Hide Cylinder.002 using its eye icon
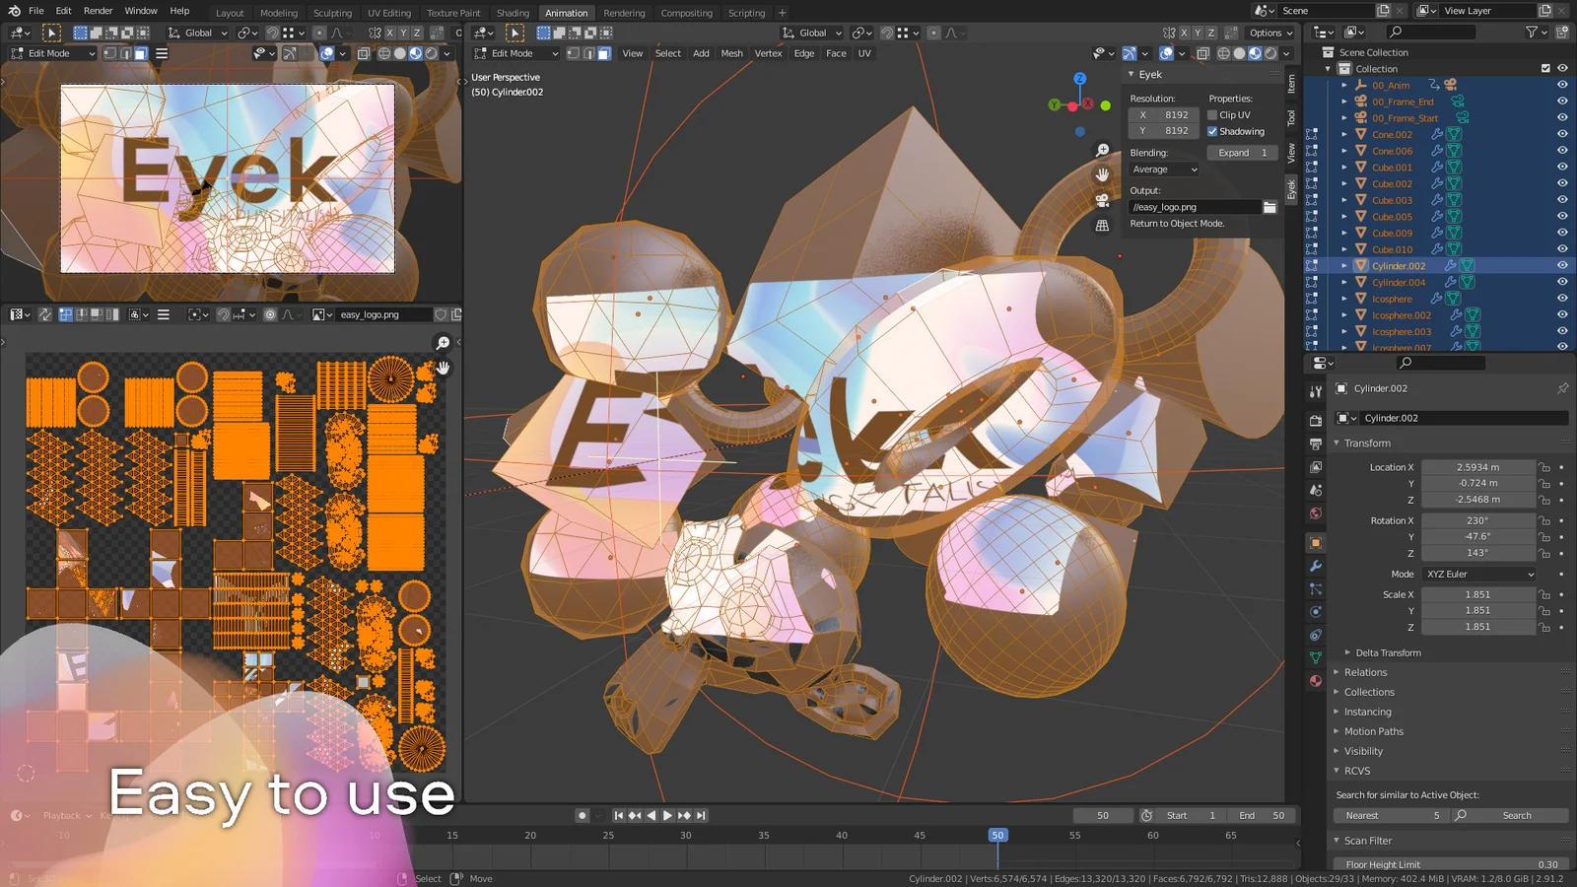The height and width of the screenshot is (887, 1577). click(x=1562, y=266)
